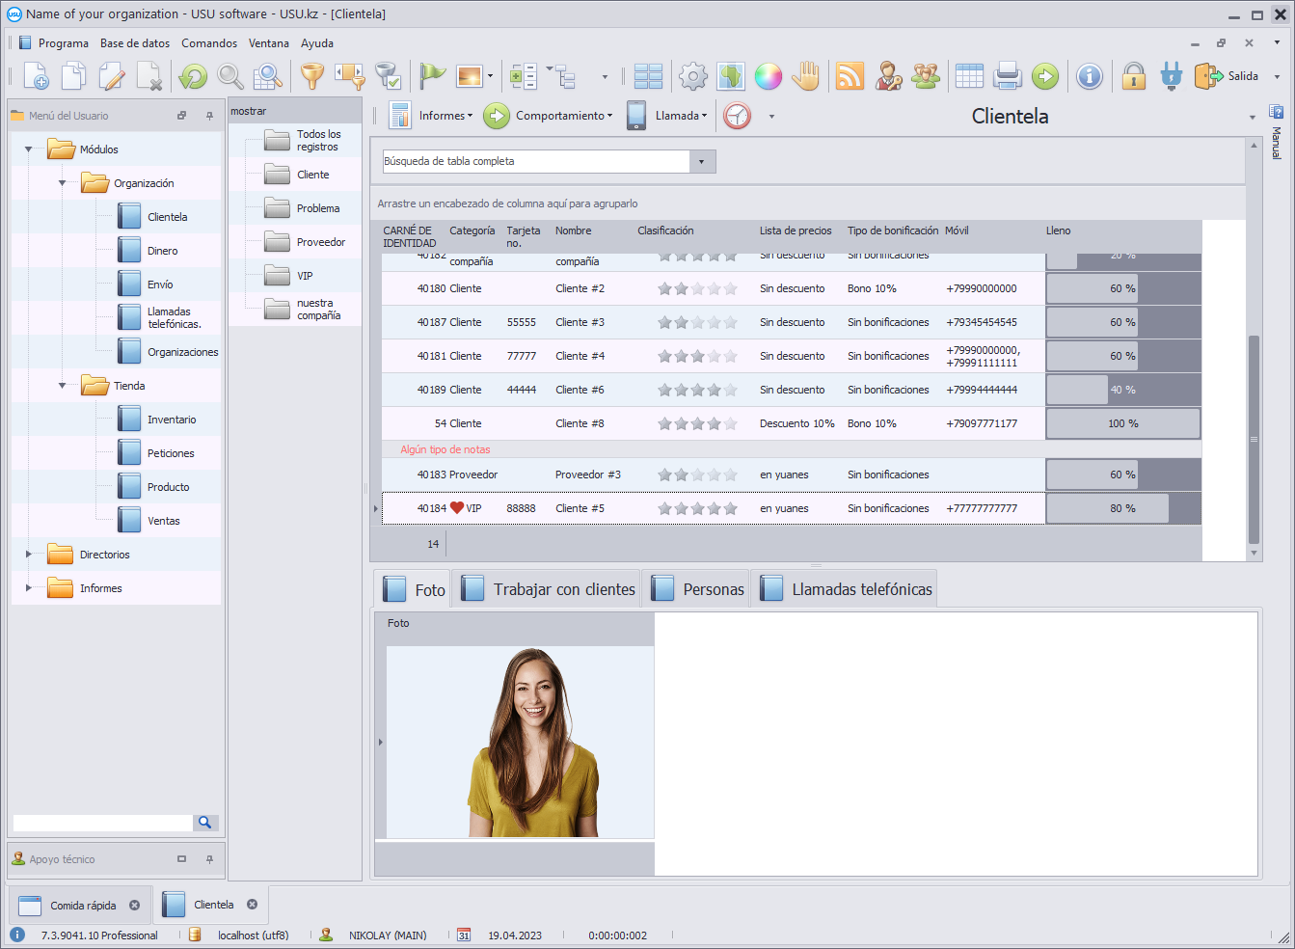Collapse the Tienda tree node
The height and width of the screenshot is (949, 1295).
63,386
